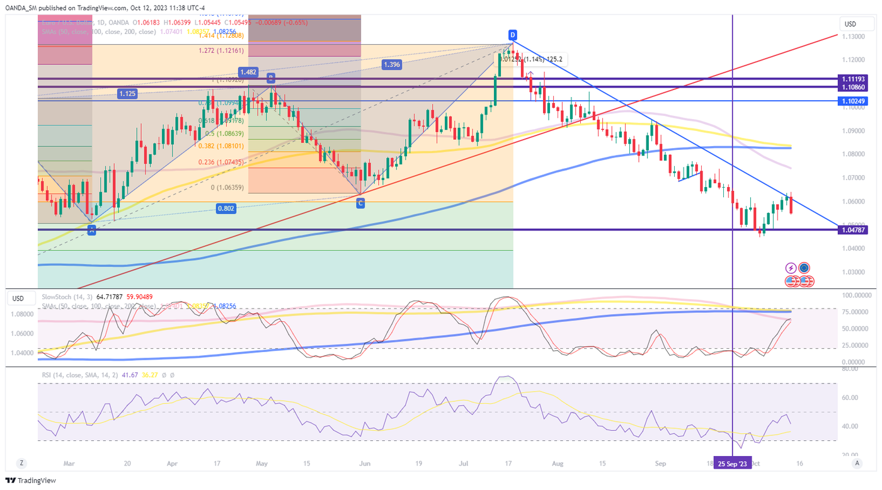Click the 0.802 ratio label badge

(226, 208)
